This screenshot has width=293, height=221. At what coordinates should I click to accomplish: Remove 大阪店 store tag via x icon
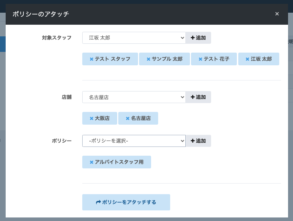coord(91,119)
